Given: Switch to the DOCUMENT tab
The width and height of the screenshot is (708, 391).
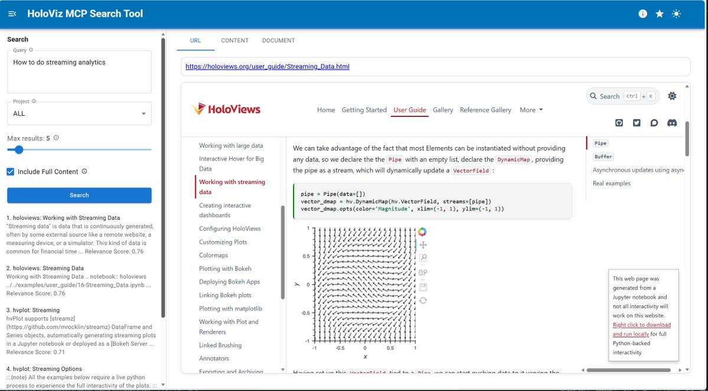Looking at the screenshot, I should [x=279, y=40].
